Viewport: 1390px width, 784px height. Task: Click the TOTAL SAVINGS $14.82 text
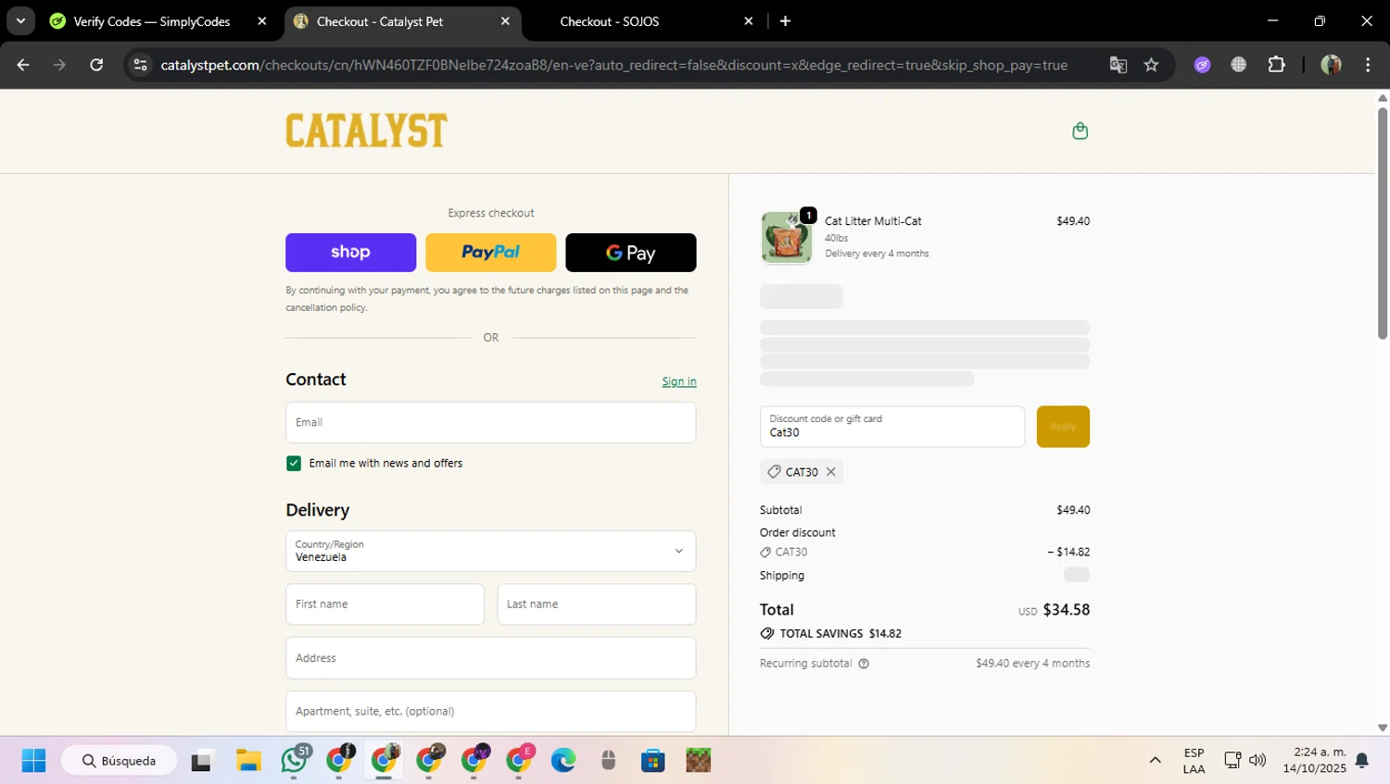pos(840,634)
